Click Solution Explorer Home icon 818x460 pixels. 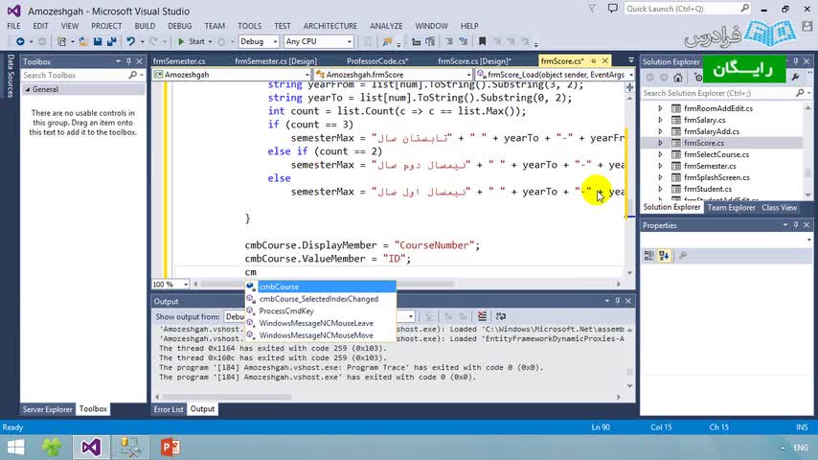pyautogui.click(x=677, y=78)
